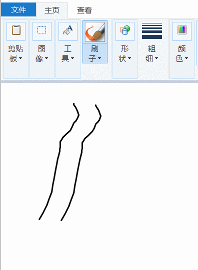Open the 文件 file menu
198x270 pixels.
point(18,9)
